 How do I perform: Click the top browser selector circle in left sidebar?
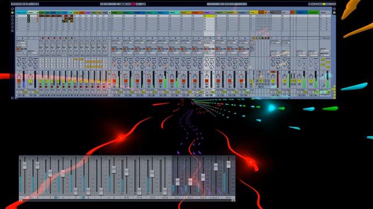point(12,9)
